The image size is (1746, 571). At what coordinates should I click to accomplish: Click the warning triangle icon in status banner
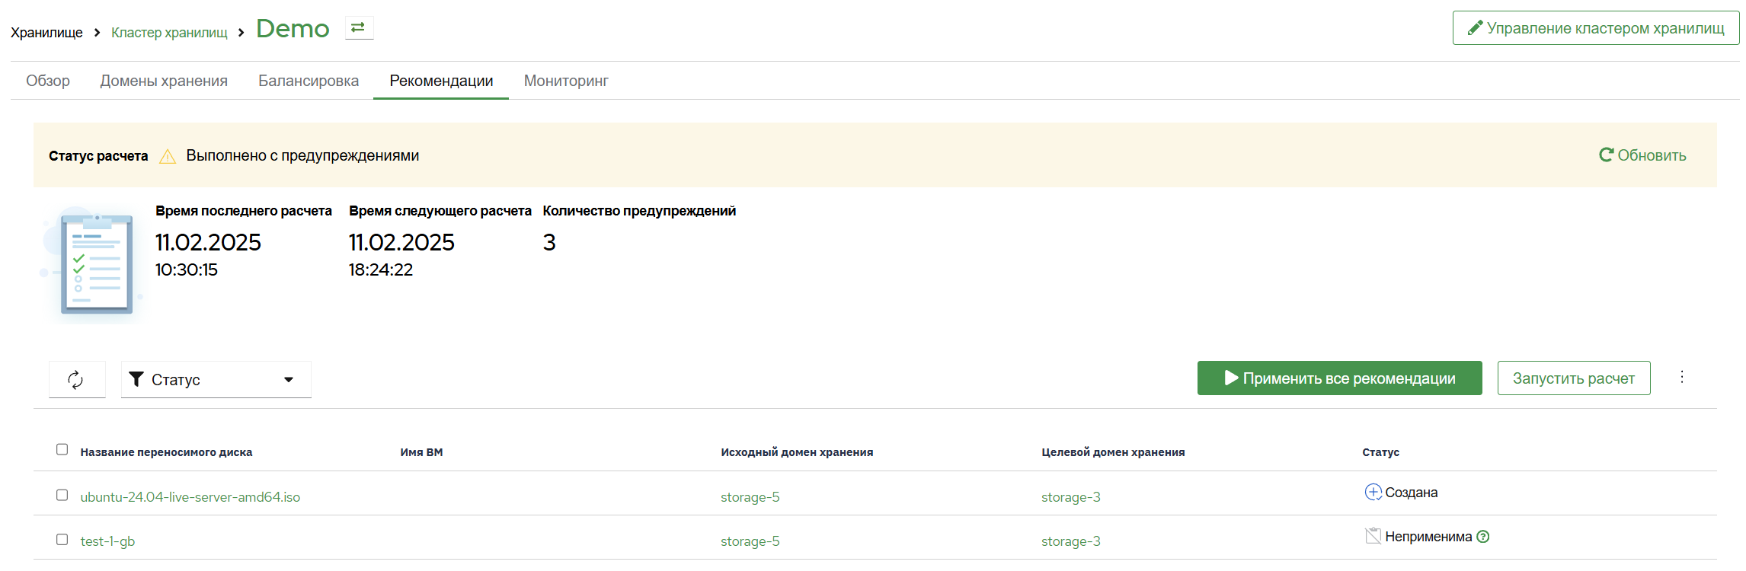(x=168, y=156)
